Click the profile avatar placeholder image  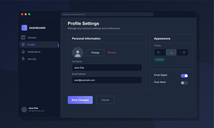click(x=78, y=53)
